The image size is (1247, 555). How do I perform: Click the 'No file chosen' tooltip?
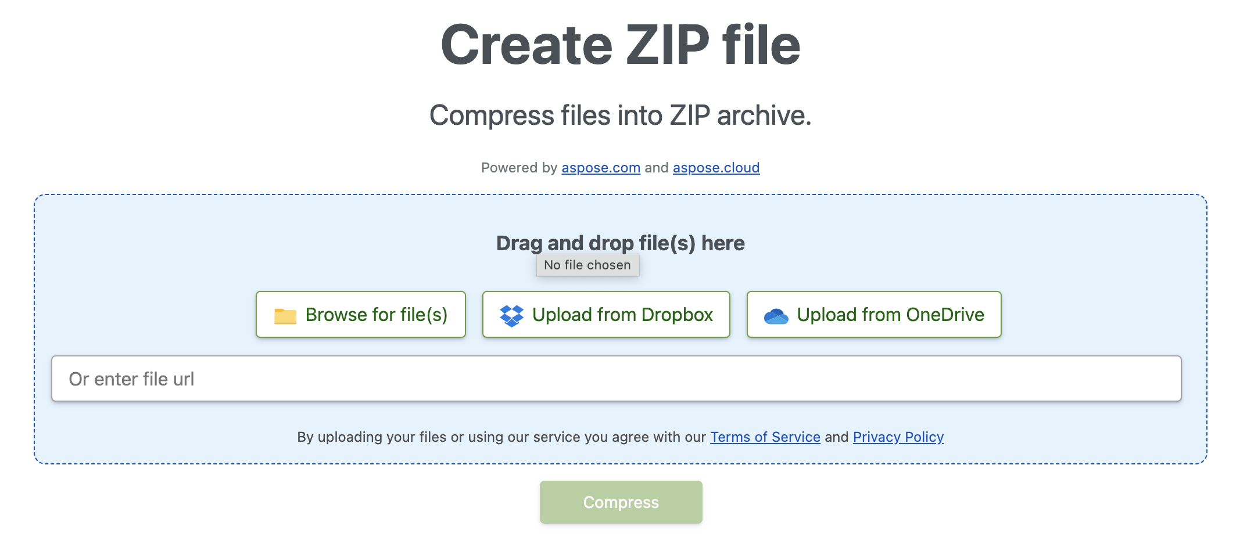tap(587, 265)
